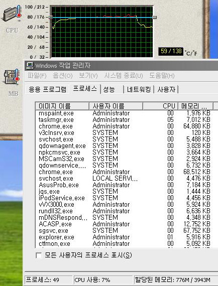Select the npkcmsvc.exe process row
This screenshot has width=218, height=286.
point(125,153)
